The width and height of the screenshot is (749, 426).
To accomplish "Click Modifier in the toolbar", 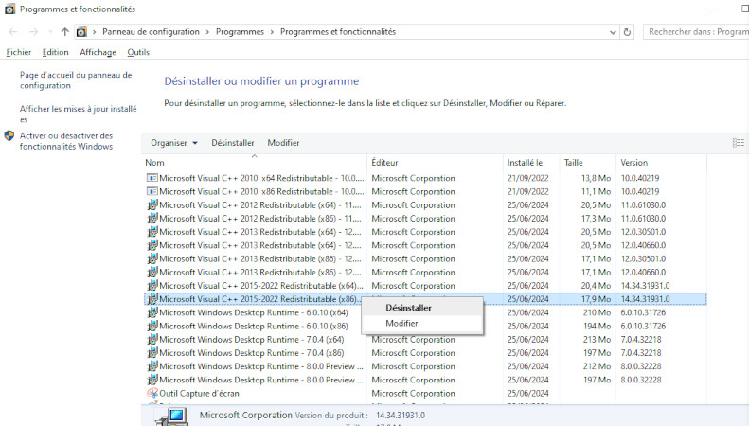I will click(283, 143).
